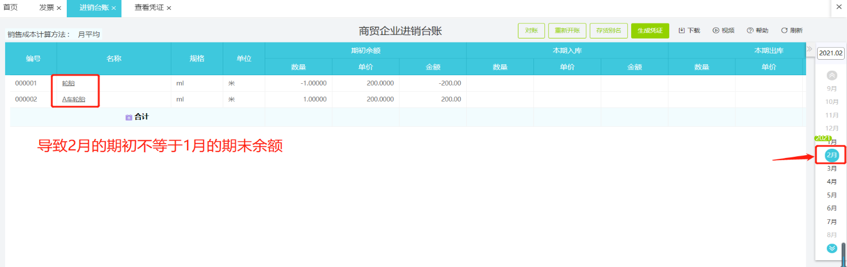The image size is (847, 267).
Task: Open the 帮助 help link
Action: [757, 30]
